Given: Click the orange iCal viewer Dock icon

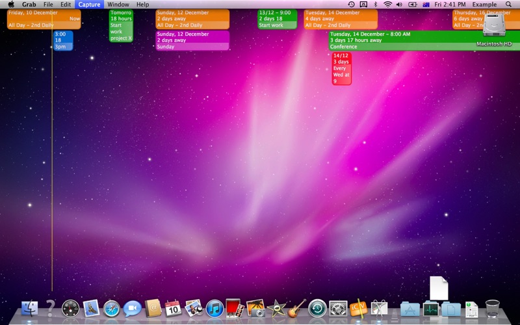Looking at the screenshot, I should pos(359,308).
